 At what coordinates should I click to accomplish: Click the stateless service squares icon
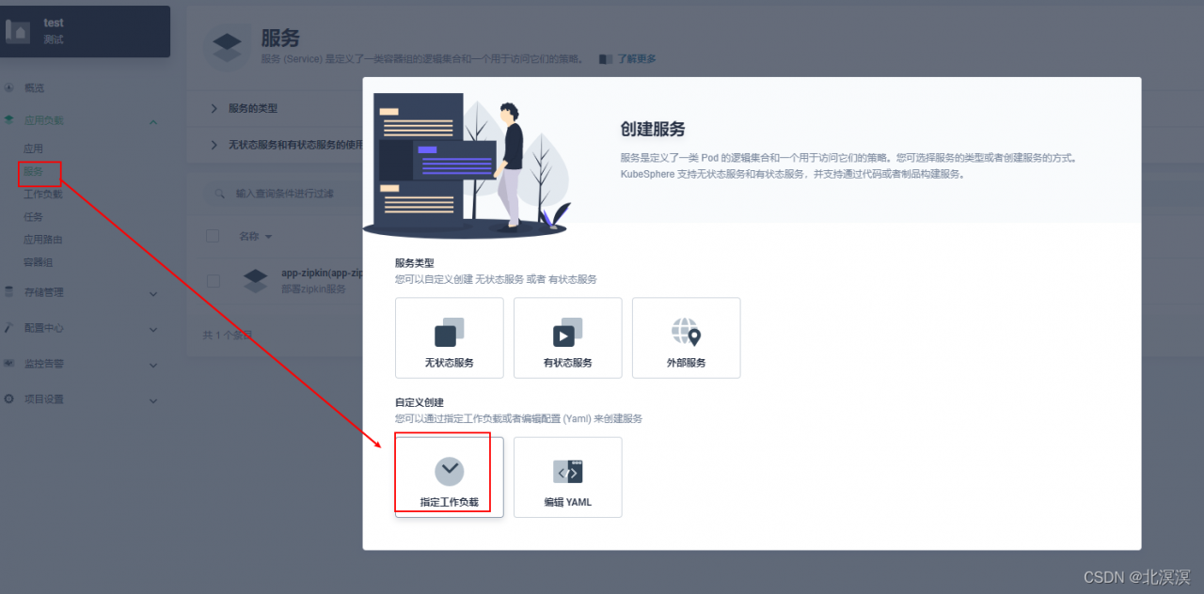coord(450,332)
